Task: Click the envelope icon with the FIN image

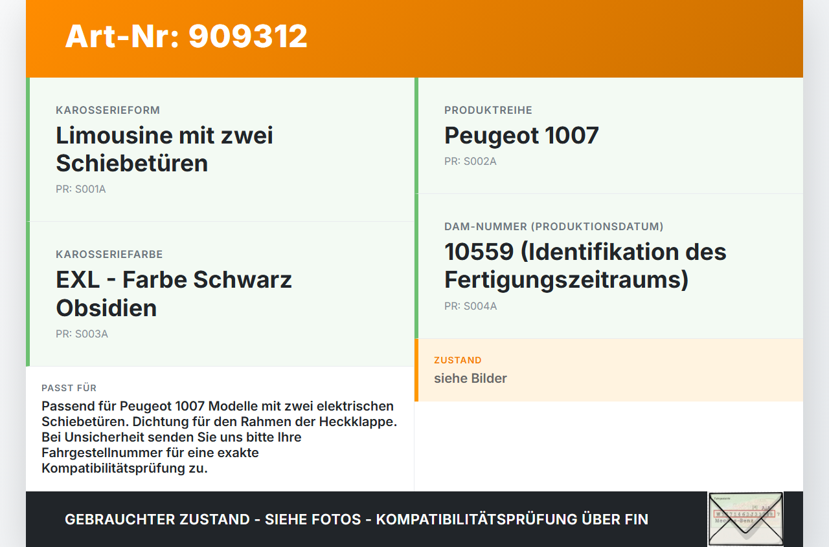Action: pyautogui.click(x=745, y=519)
